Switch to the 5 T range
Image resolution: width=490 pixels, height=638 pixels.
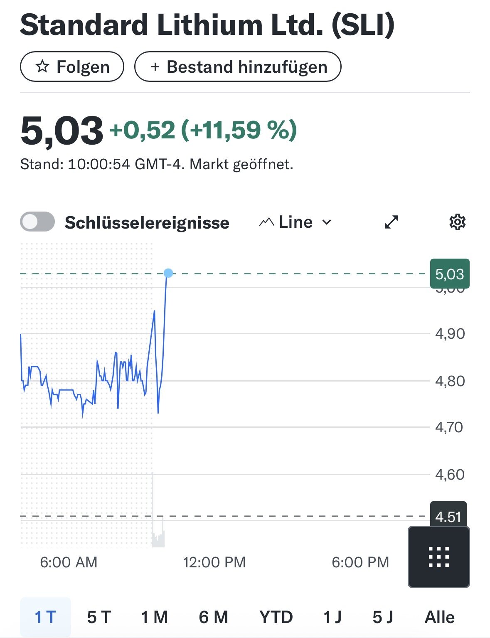click(x=99, y=617)
